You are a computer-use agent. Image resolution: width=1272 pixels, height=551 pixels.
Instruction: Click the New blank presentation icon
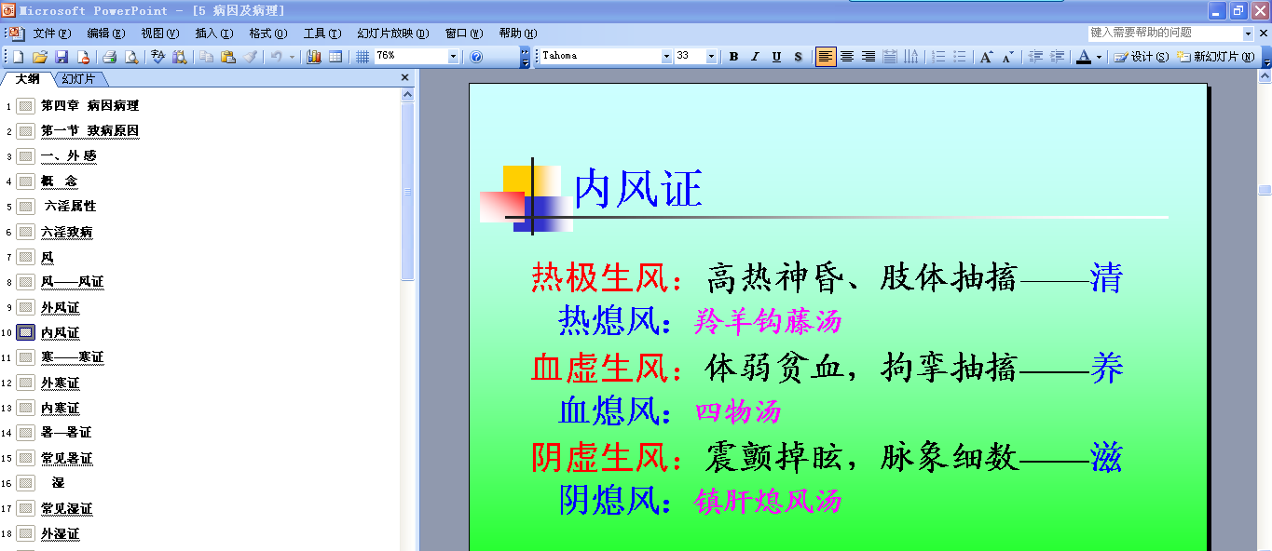click(x=18, y=57)
